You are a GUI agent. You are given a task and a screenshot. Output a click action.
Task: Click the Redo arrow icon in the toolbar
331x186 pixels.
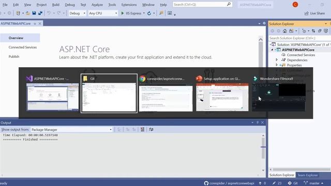point(59,13)
